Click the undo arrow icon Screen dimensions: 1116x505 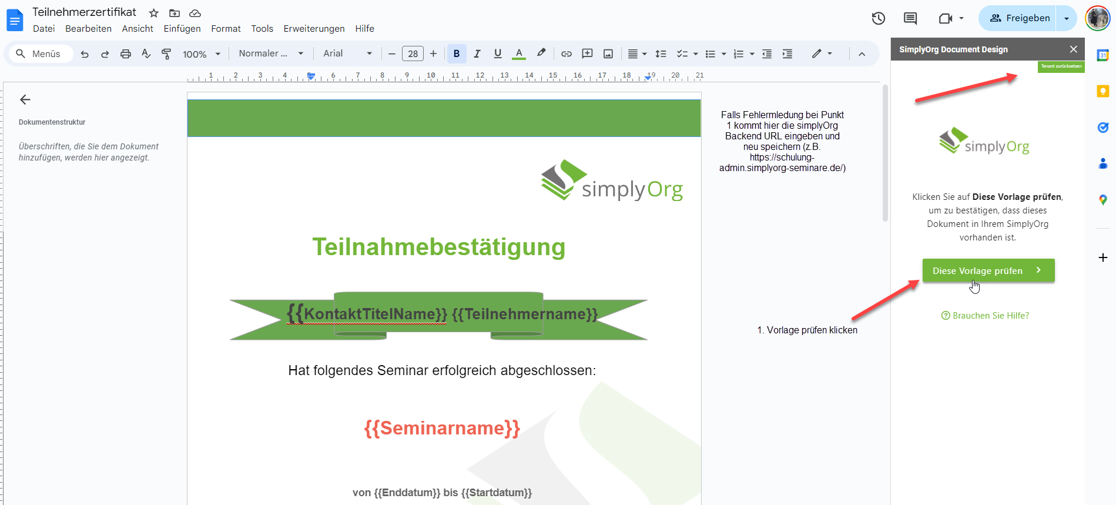coord(85,54)
